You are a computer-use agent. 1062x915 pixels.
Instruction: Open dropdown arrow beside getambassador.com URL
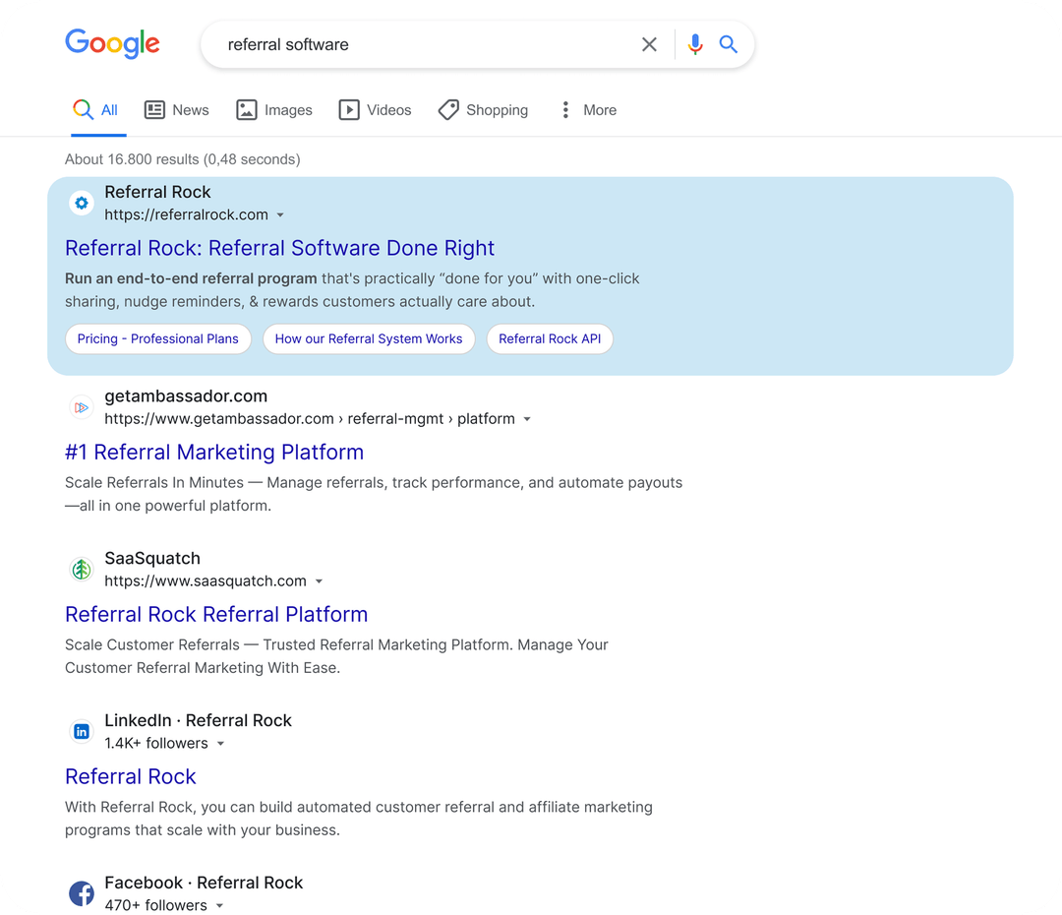527,419
